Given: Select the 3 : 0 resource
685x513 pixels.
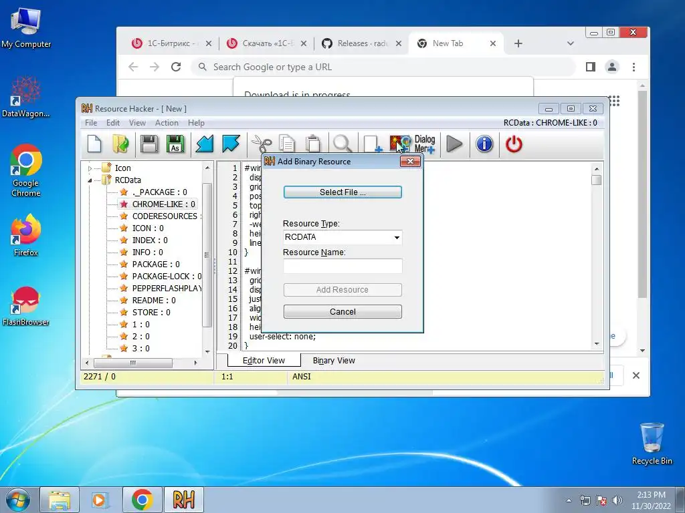Looking at the screenshot, I should [x=140, y=349].
